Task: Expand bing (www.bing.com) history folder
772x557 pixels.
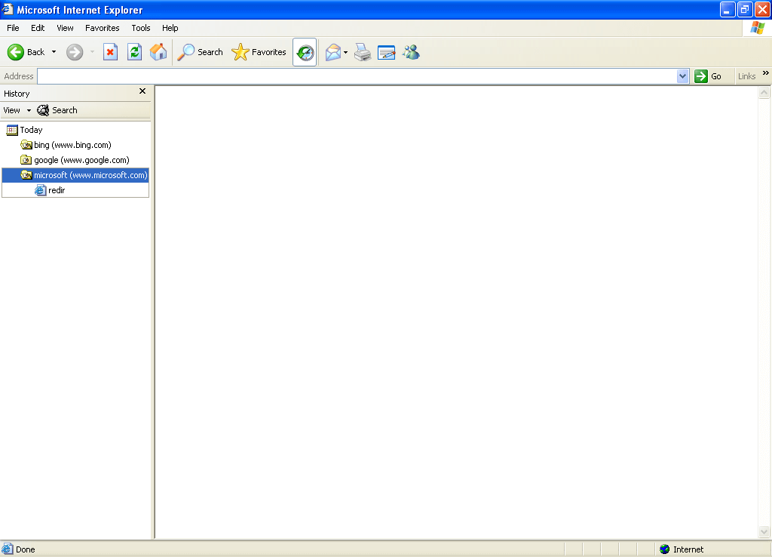Action: click(x=66, y=145)
